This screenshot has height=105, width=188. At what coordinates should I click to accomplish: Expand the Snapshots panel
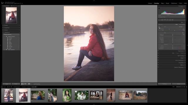tap(3, 28)
